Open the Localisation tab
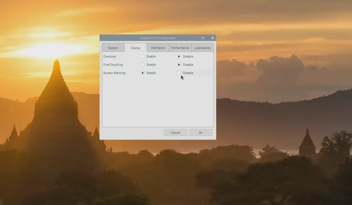This screenshot has height=205, width=352. tap(202, 48)
